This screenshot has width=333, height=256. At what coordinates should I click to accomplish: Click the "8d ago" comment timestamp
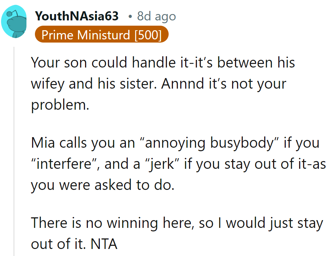click(x=156, y=16)
